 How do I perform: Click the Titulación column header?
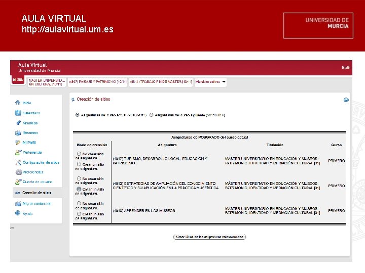tap(275, 145)
